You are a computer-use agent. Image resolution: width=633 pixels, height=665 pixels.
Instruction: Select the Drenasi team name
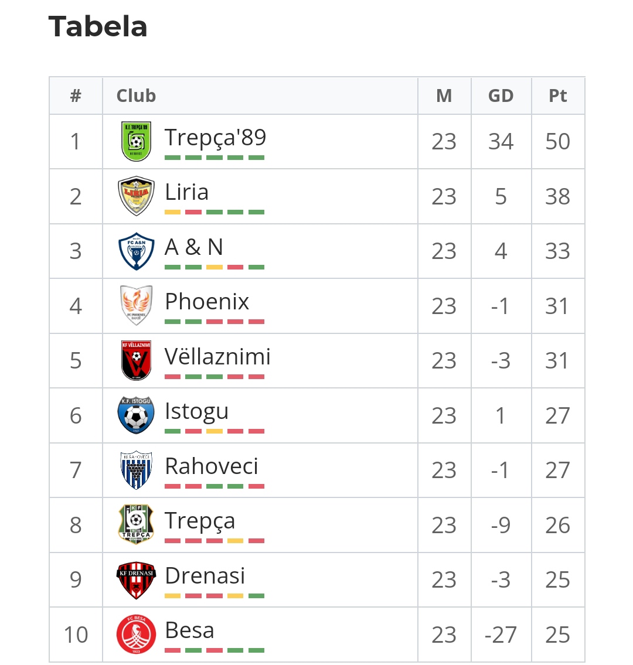(x=205, y=575)
